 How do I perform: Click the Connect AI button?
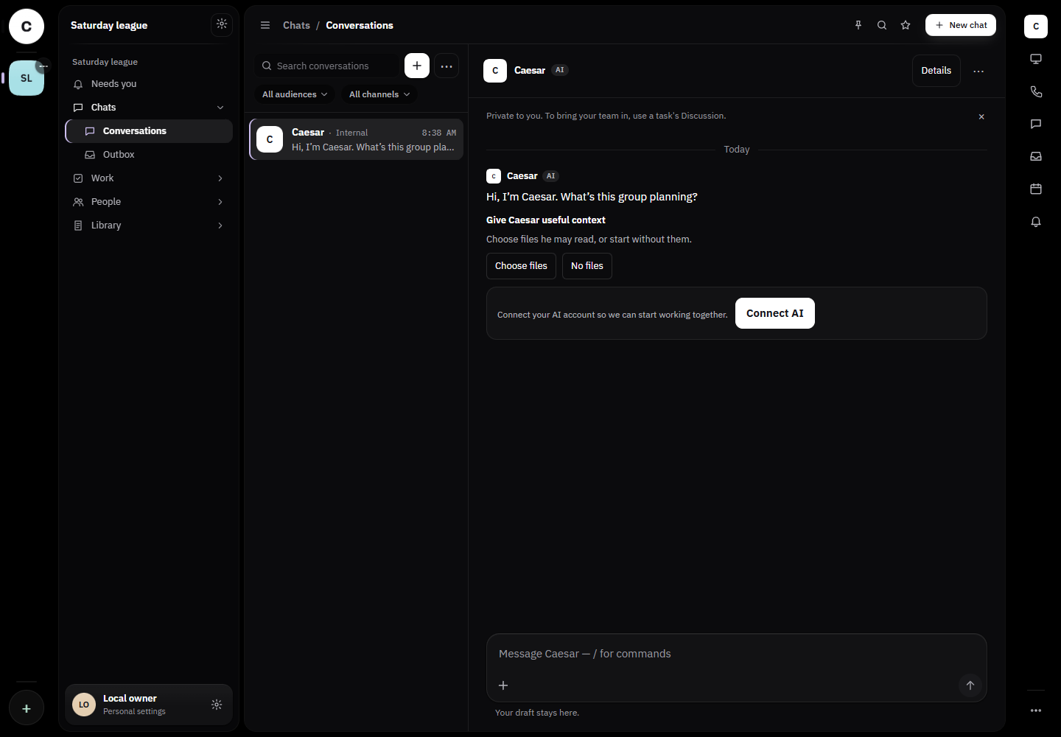tap(775, 313)
